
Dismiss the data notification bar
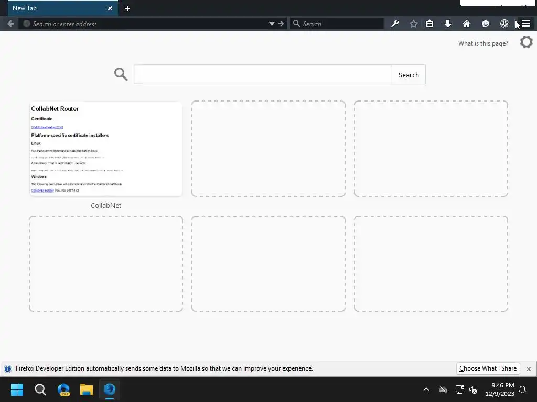[529, 369]
